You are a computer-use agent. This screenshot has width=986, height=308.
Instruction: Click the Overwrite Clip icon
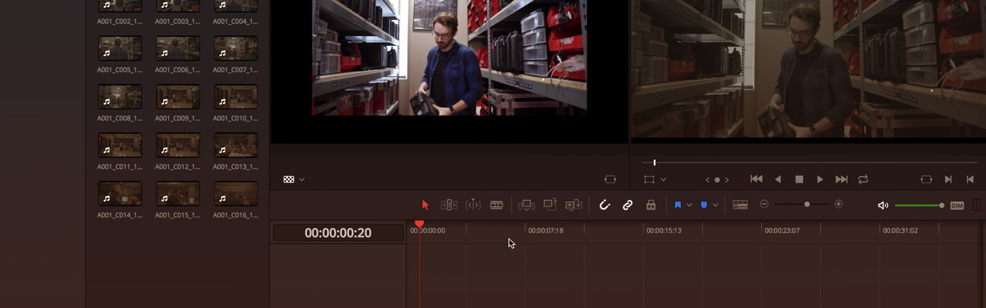coord(550,204)
